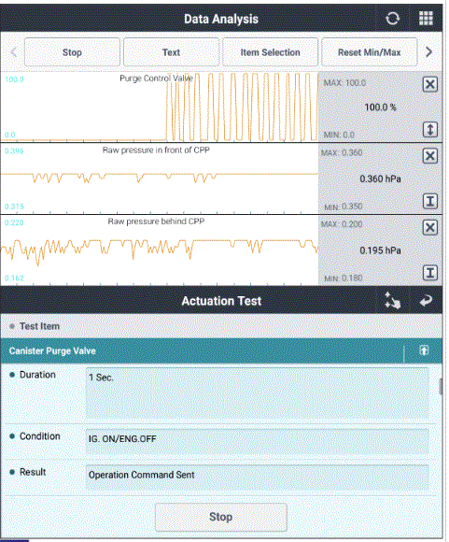Collapse the Canister Purge Valve row with the up-arrow icon
The width and height of the screenshot is (449, 542).
point(424,350)
